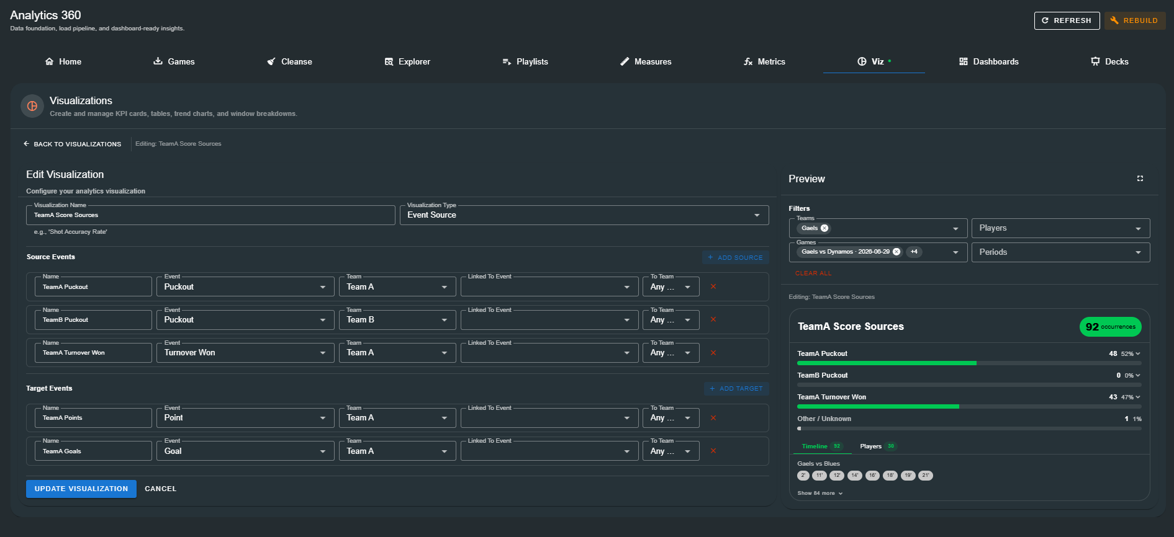Click the Other / Unknown progress bar
This screenshot has width=1174, height=537.
pos(969,428)
